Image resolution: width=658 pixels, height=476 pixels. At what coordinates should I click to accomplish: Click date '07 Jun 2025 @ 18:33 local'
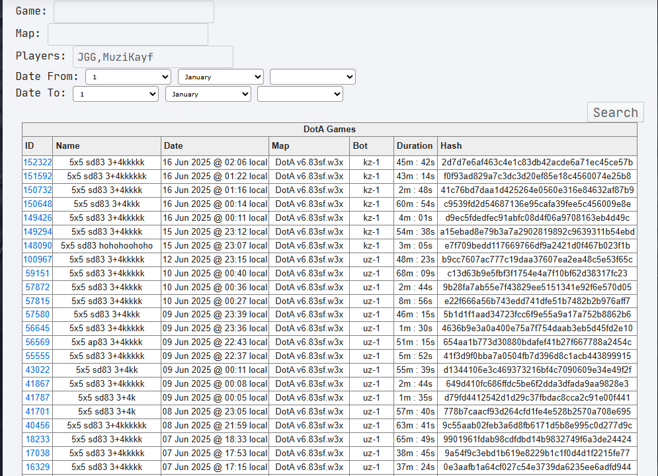click(215, 439)
